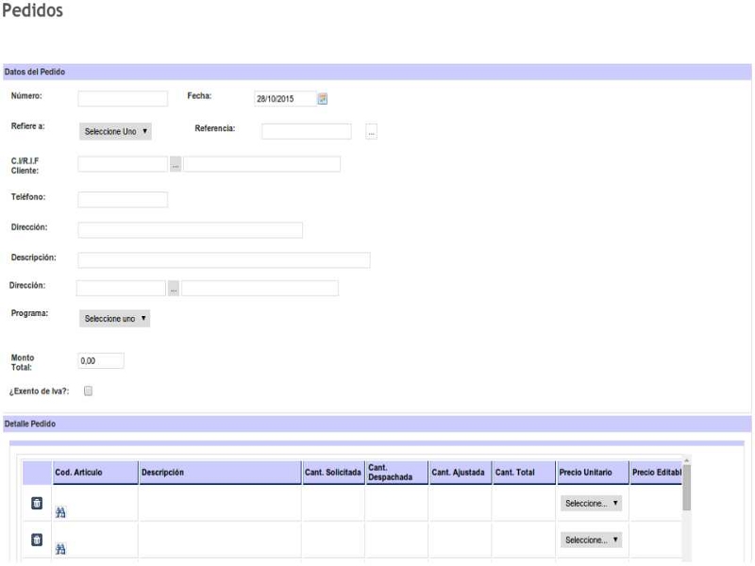Expand second row Precio Unitario dropdown
755x566 pixels.
click(591, 540)
